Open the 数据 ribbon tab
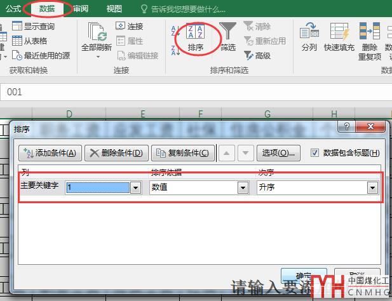 (47, 9)
